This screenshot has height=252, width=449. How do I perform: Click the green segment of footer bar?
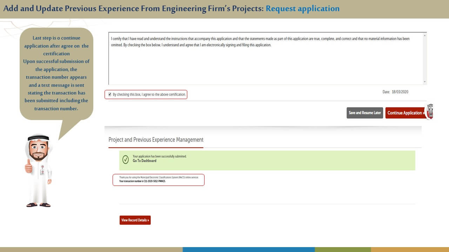[x=343, y=250]
